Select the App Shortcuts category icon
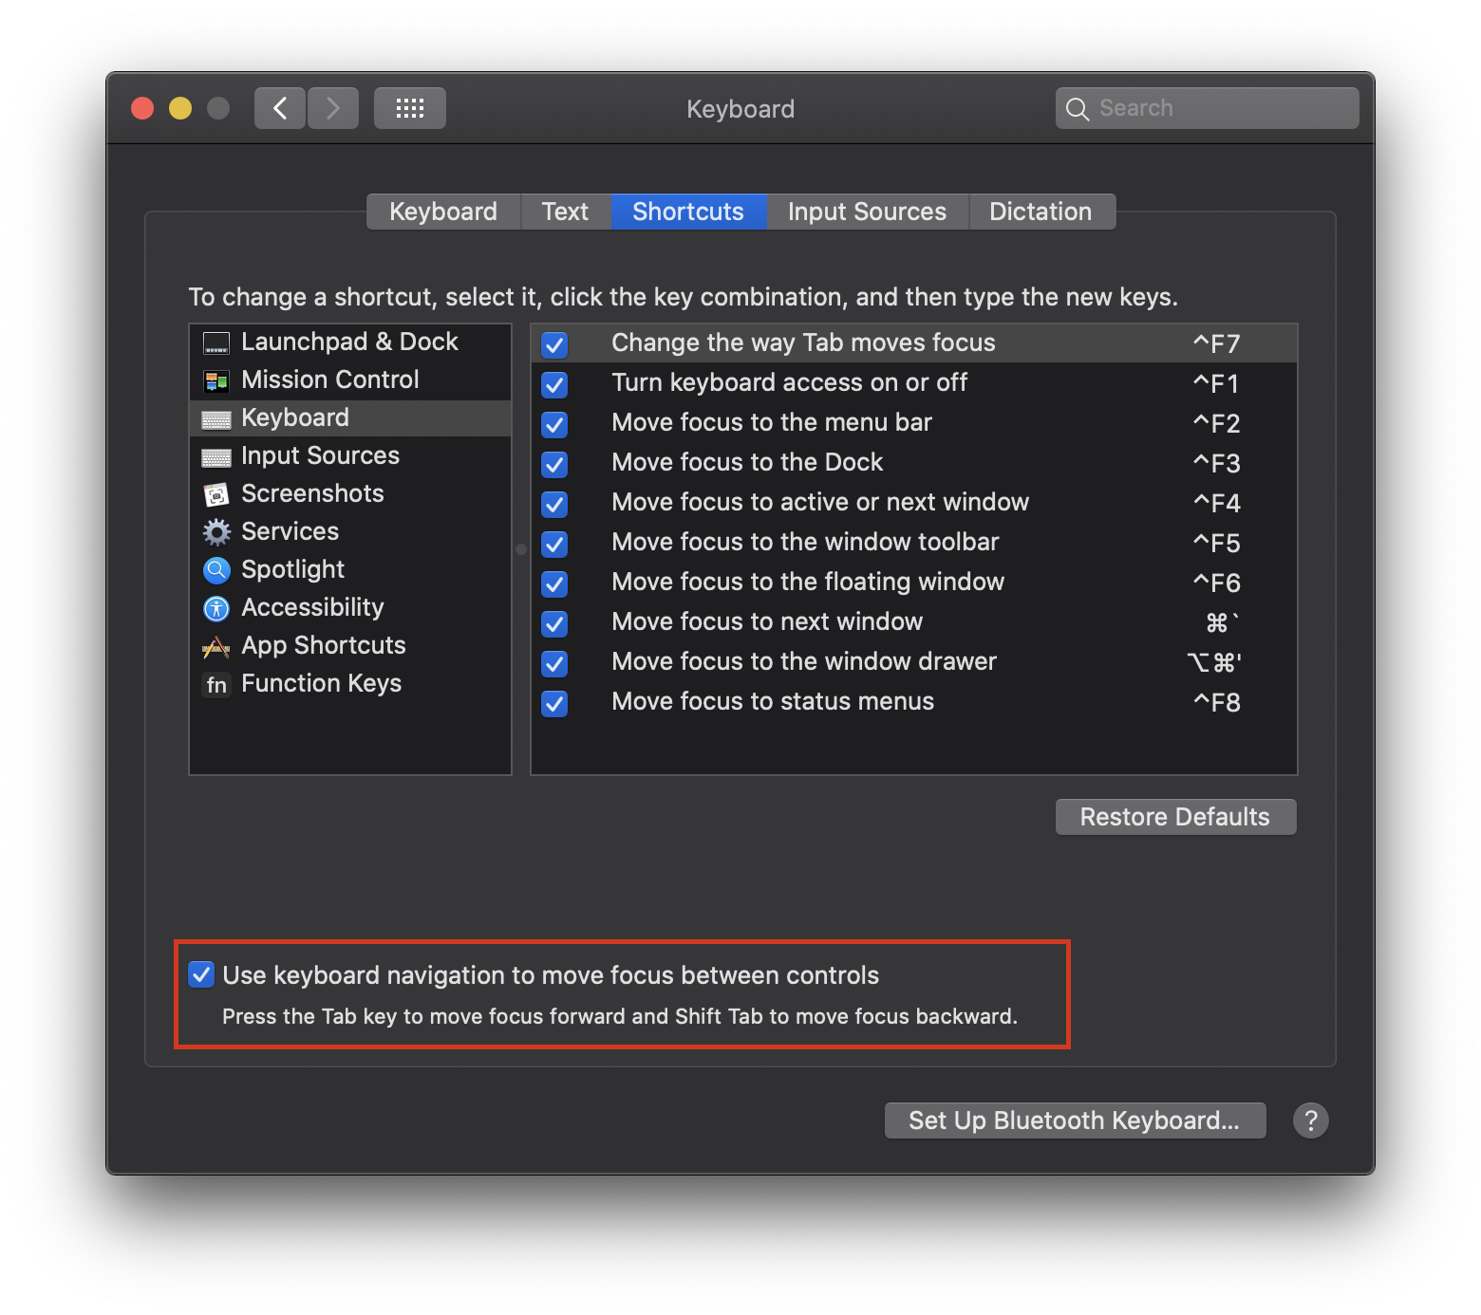 (x=216, y=645)
